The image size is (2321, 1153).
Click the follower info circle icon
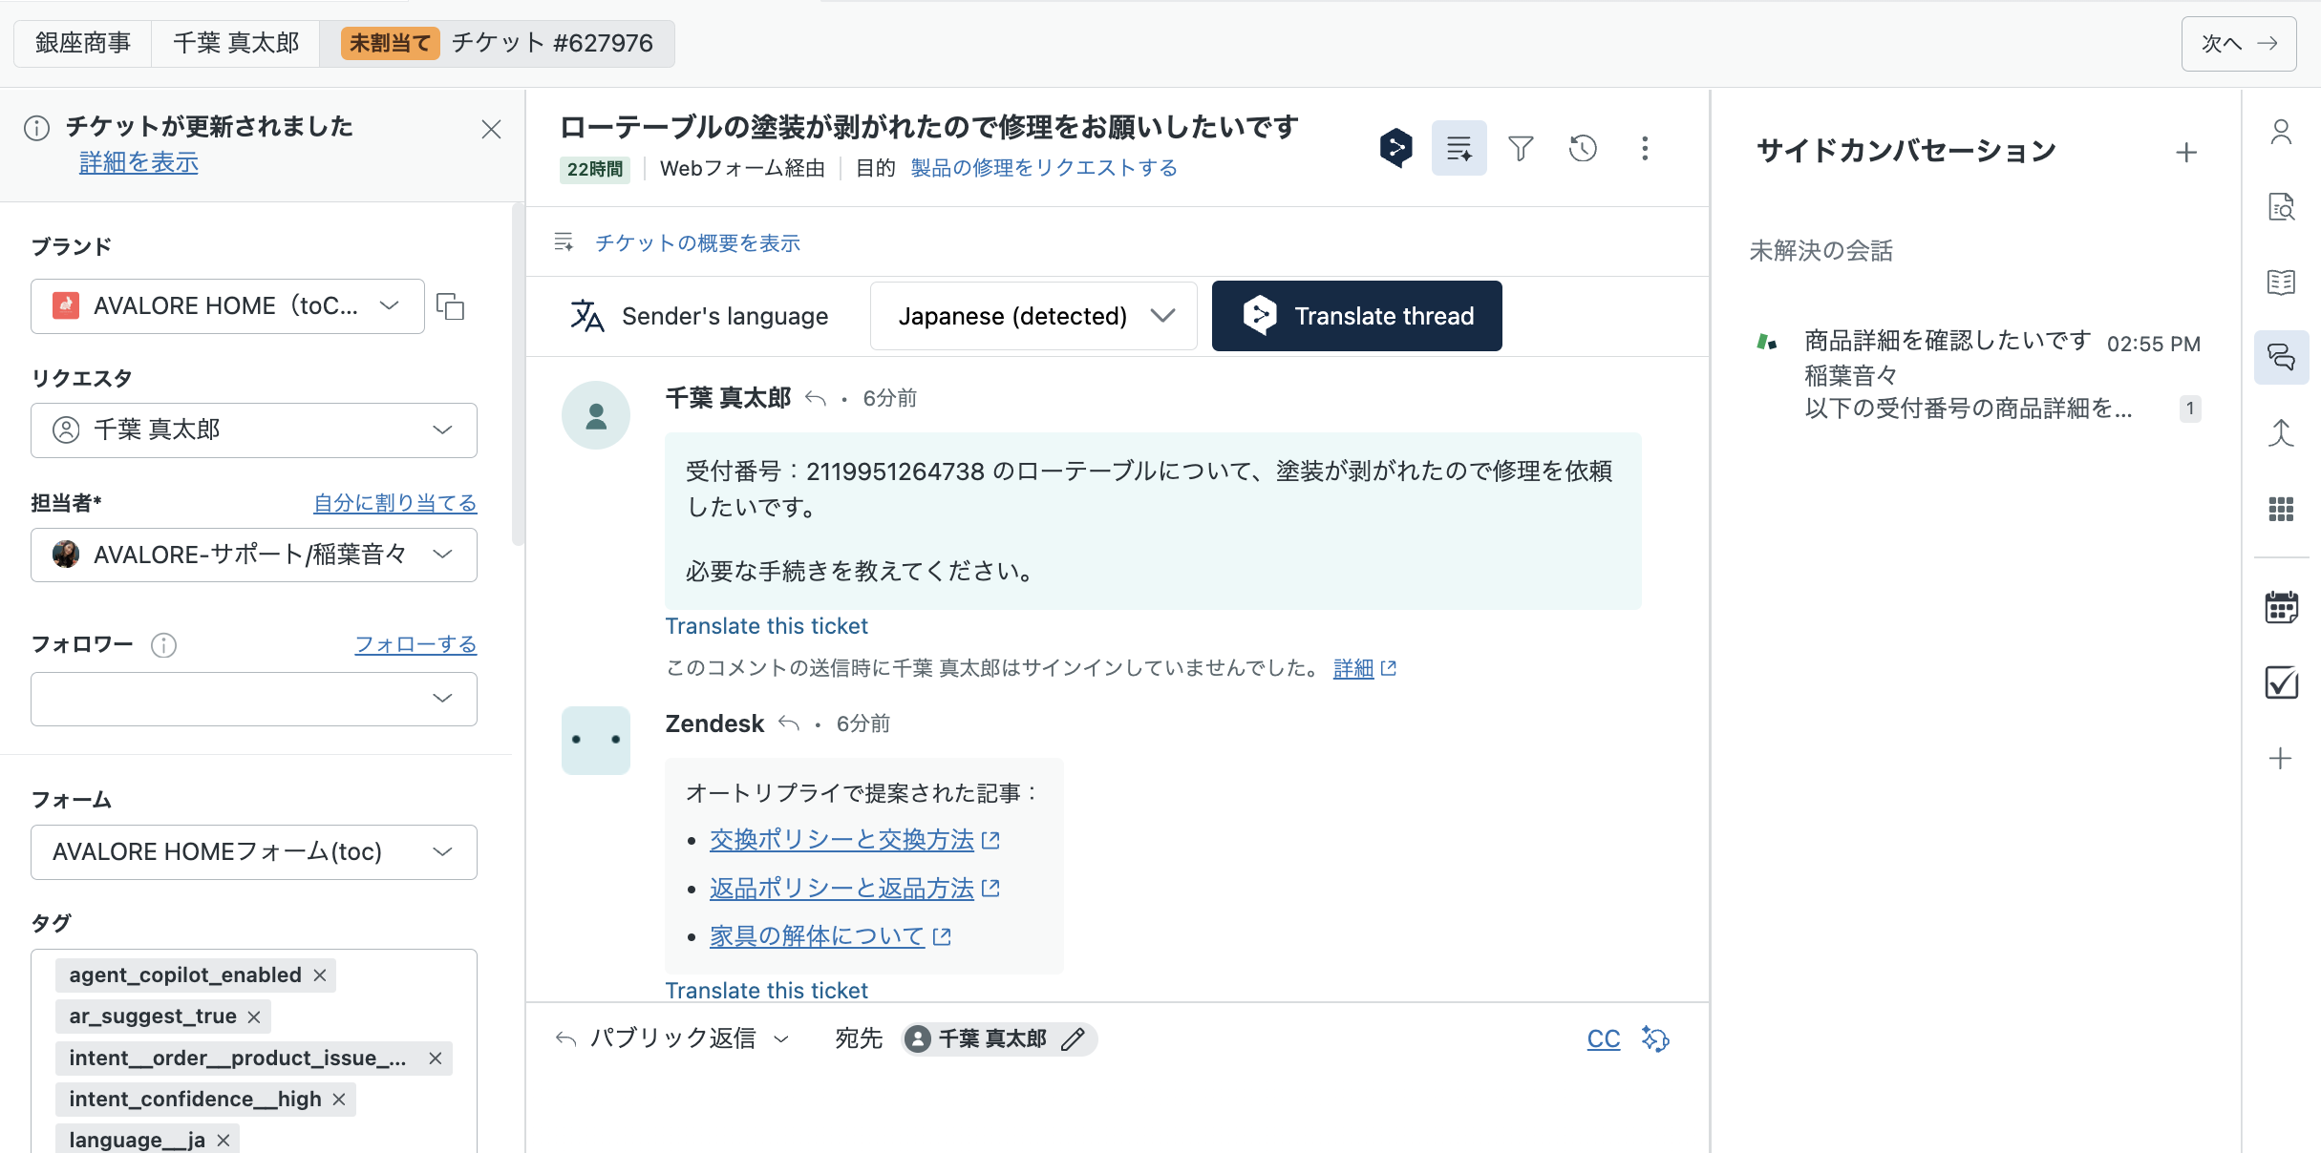[163, 645]
